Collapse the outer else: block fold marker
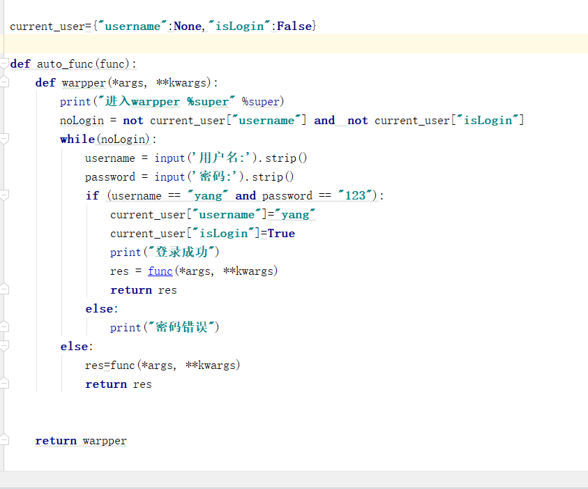The image size is (588, 489). (4, 346)
